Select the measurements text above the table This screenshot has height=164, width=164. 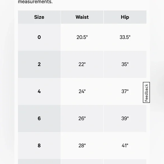[35, 2]
